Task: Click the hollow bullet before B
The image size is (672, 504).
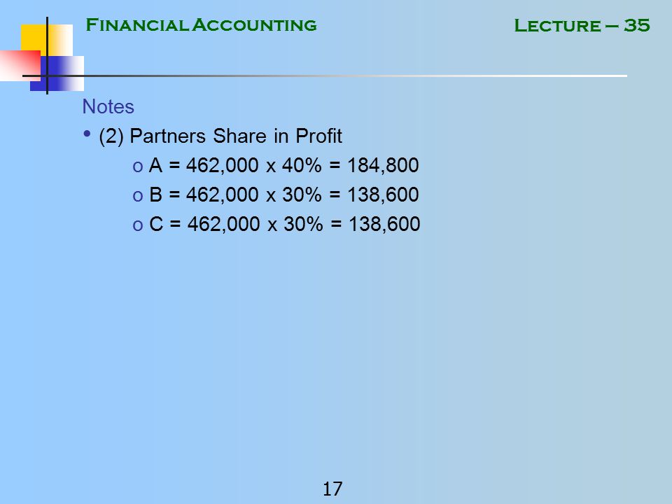Action: coord(138,196)
